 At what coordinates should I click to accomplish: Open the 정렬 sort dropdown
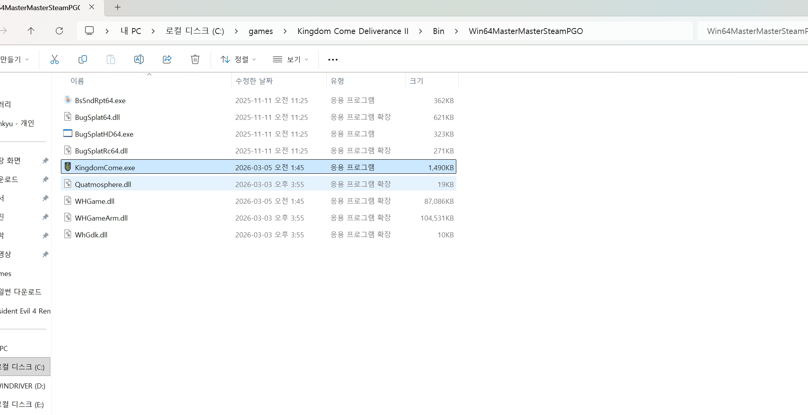click(x=238, y=59)
